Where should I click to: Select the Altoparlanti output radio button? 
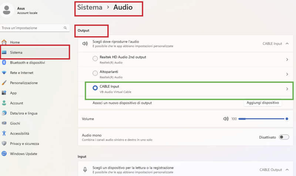point(95,74)
